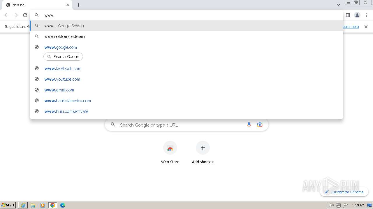
Task: Pick the www.google.com suggestion
Action: (x=186, y=47)
